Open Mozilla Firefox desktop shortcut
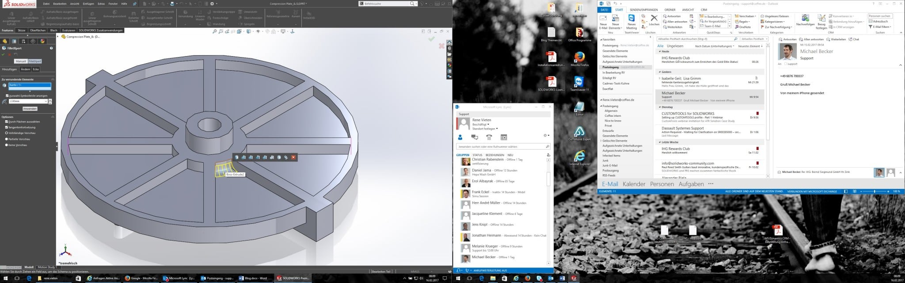Image resolution: width=905 pixels, height=283 pixels. [579, 59]
